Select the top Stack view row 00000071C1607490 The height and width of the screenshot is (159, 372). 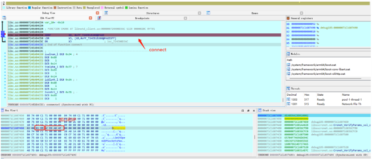(x=315, y=115)
